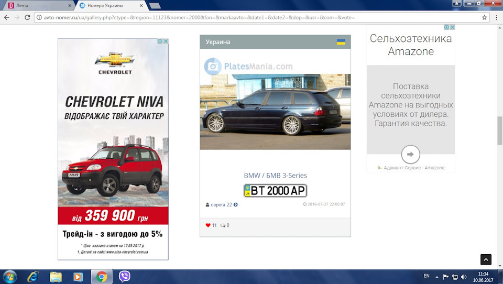Click the volume speaker tray icon
The image size is (503, 284).
coord(464,277)
